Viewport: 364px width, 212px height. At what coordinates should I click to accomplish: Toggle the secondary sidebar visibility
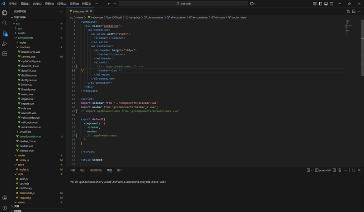pos(333,4)
